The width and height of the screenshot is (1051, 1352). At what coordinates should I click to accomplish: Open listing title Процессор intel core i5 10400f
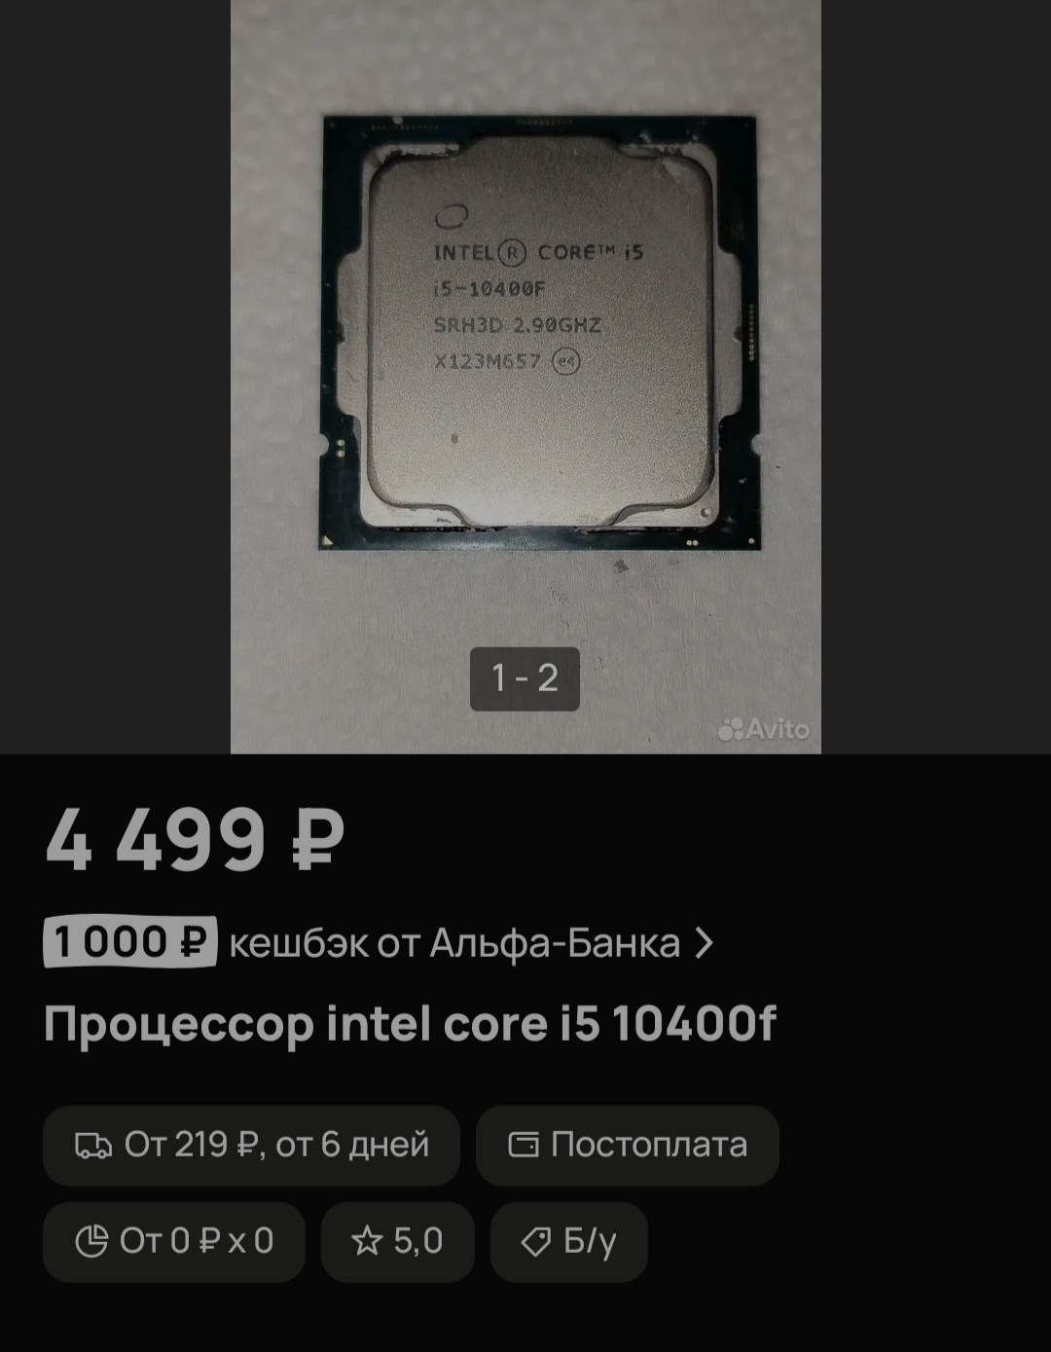(x=410, y=1024)
